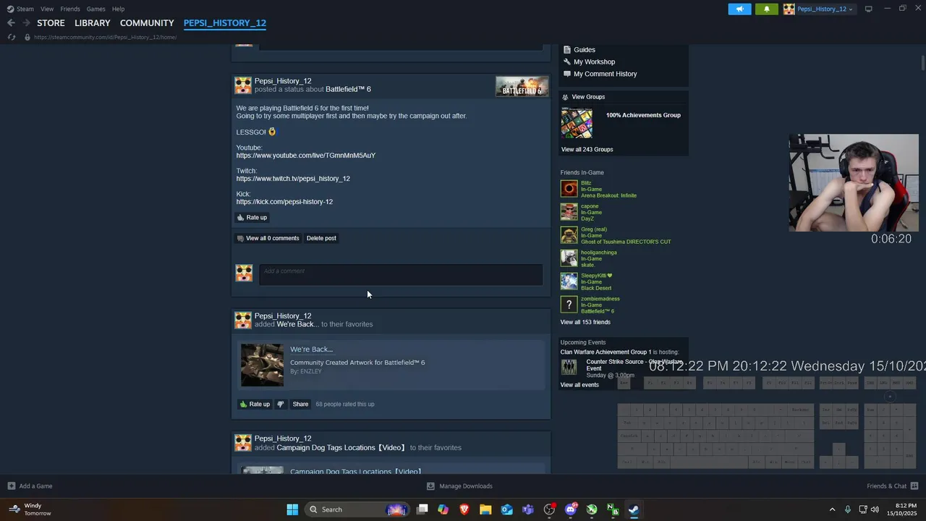Click View Groups
Viewport: 926px width, 521px height.
tap(588, 97)
